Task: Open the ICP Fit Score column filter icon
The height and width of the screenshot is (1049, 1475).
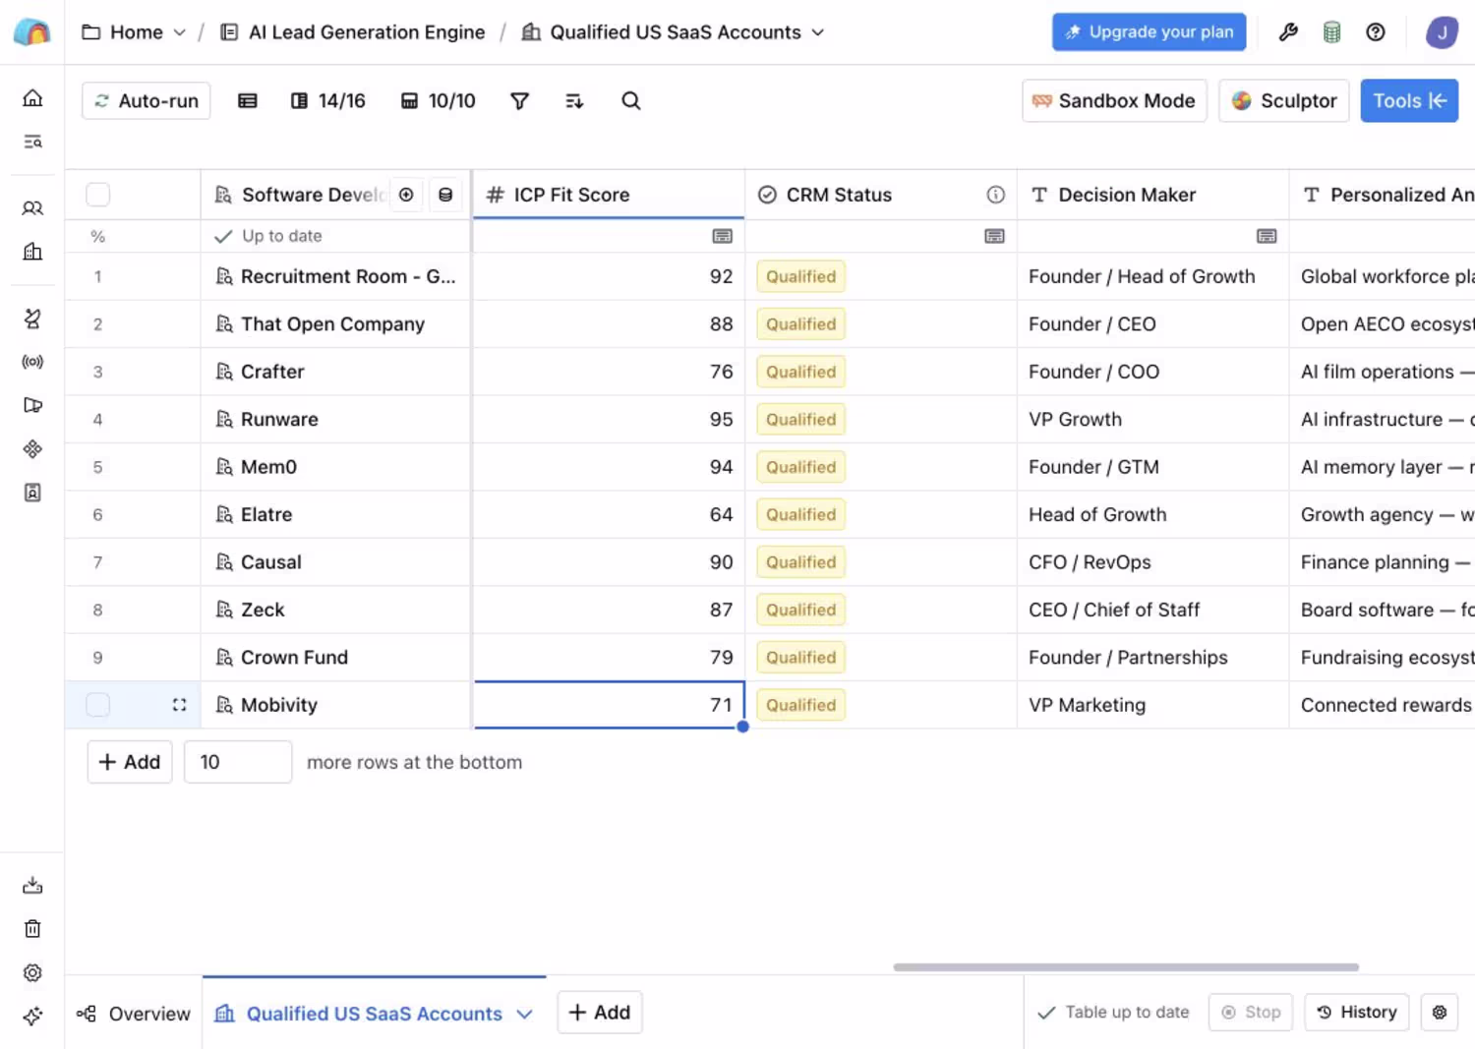Action: pos(722,236)
